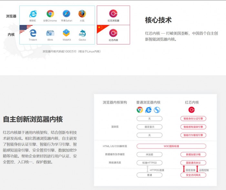The width and height of the screenshot is (226, 190).
Task: Click the 安全访问网关 pill
Action: pos(193,175)
